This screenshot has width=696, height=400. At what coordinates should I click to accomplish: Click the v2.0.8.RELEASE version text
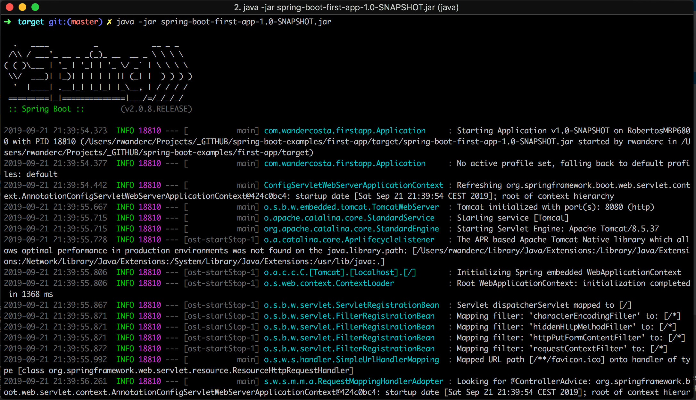click(156, 109)
